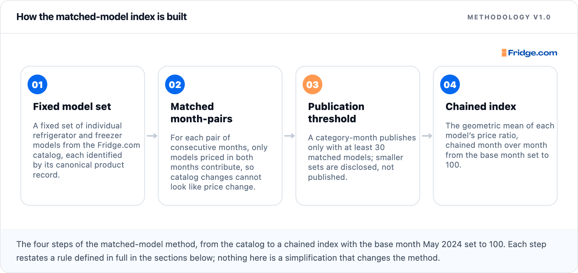Click the blue 02 step badge
This screenshot has height=273, width=578.
coord(175,84)
